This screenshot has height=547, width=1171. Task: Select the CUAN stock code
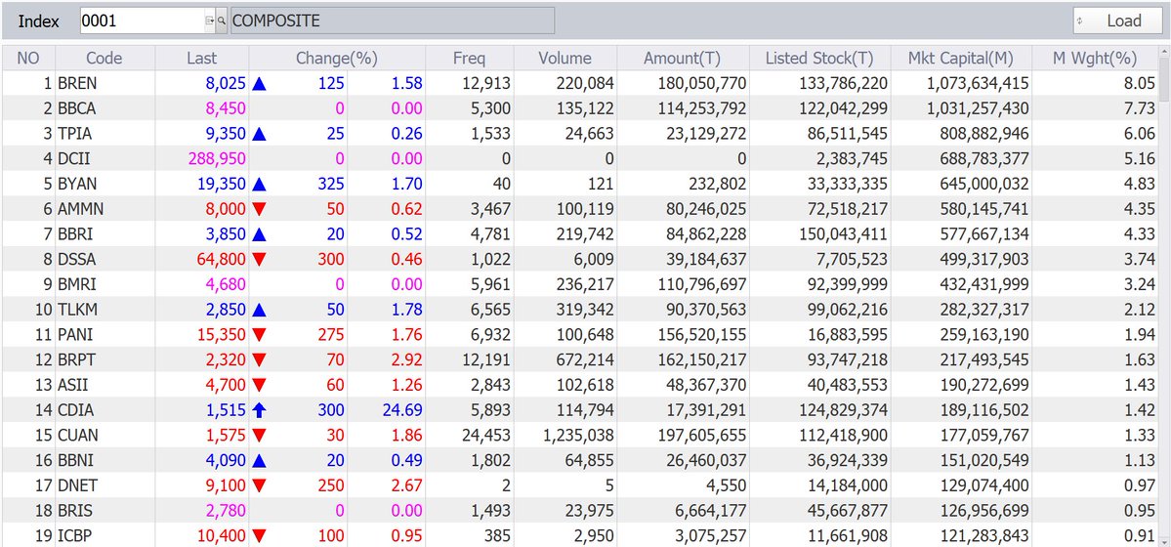click(77, 435)
